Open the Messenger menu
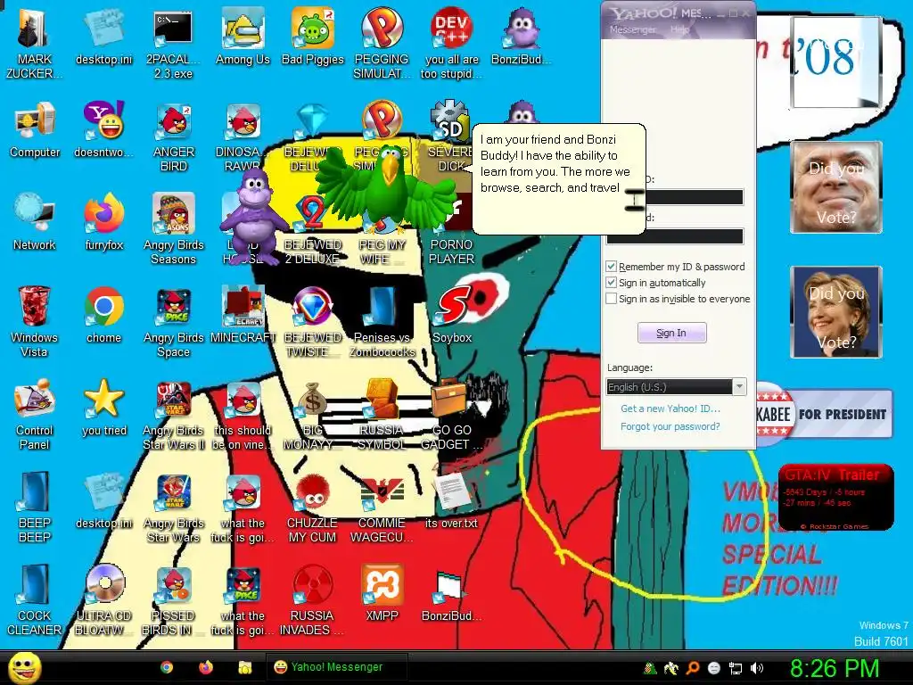Screen dimensions: 913x685 click(632, 29)
